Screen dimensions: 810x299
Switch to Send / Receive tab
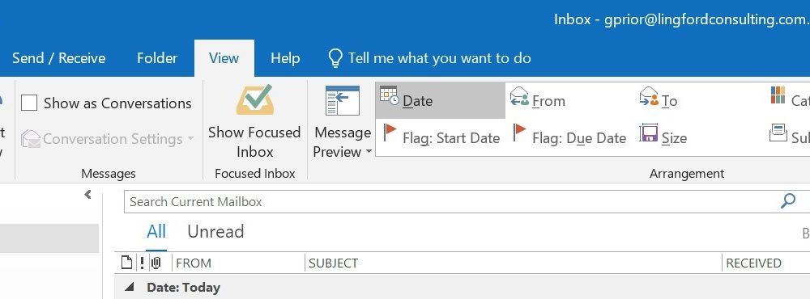coord(58,58)
